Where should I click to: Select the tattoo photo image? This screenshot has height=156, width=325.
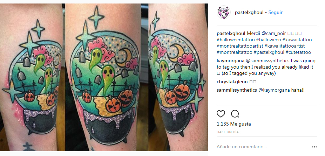click(x=104, y=77)
